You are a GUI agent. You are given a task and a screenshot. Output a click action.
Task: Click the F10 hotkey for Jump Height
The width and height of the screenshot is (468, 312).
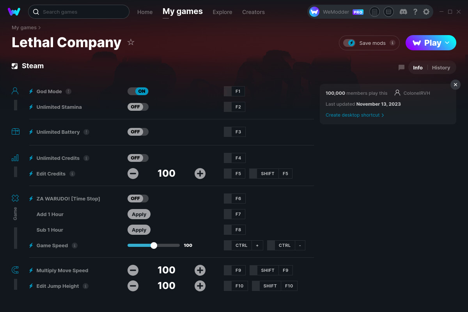[x=236, y=286]
